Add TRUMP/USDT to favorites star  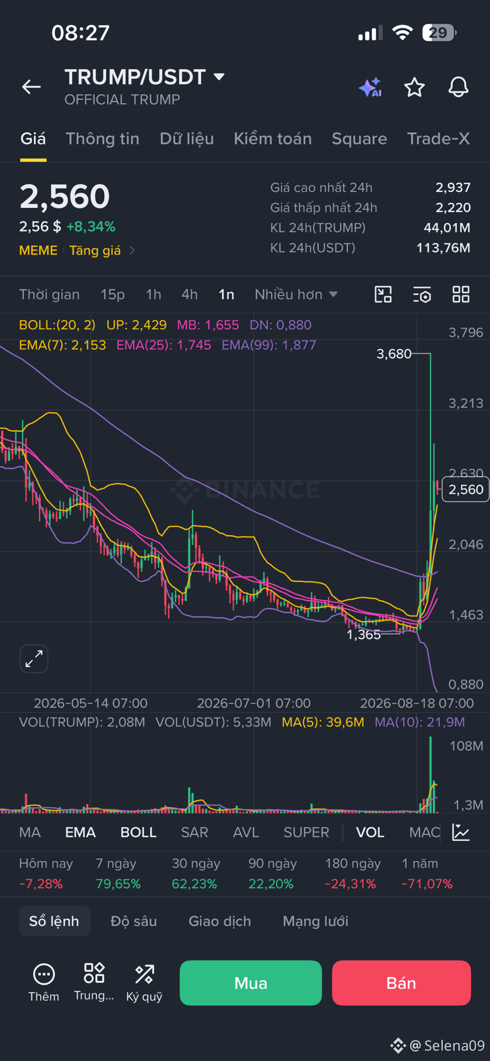click(414, 87)
